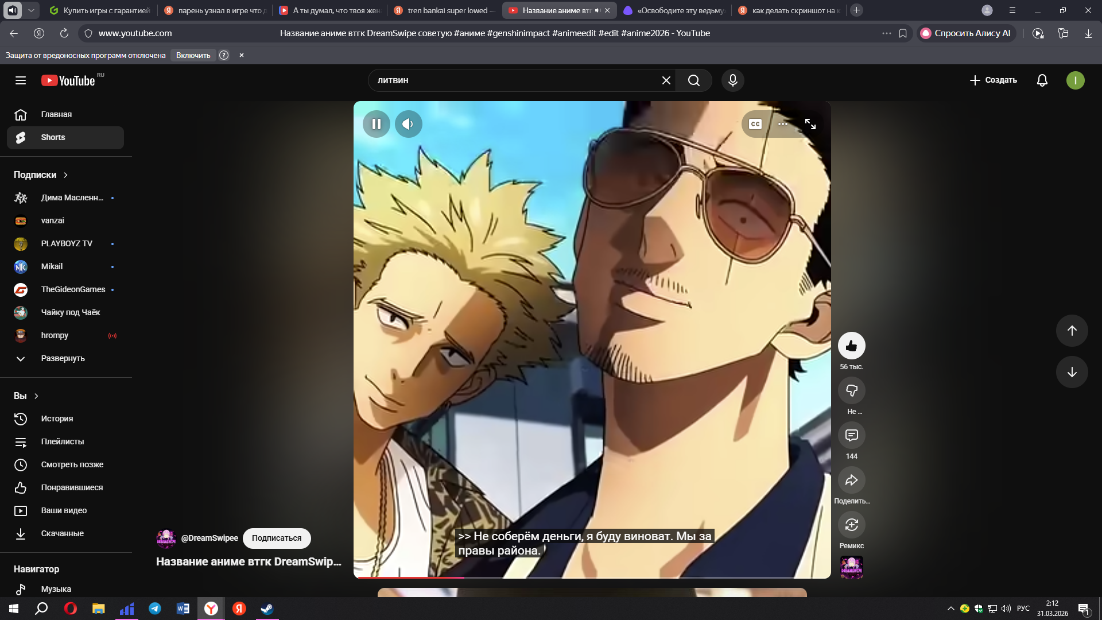This screenshot has height=620, width=1102.
Task: Toggle closed captions CC button
Action: (755, 124)
